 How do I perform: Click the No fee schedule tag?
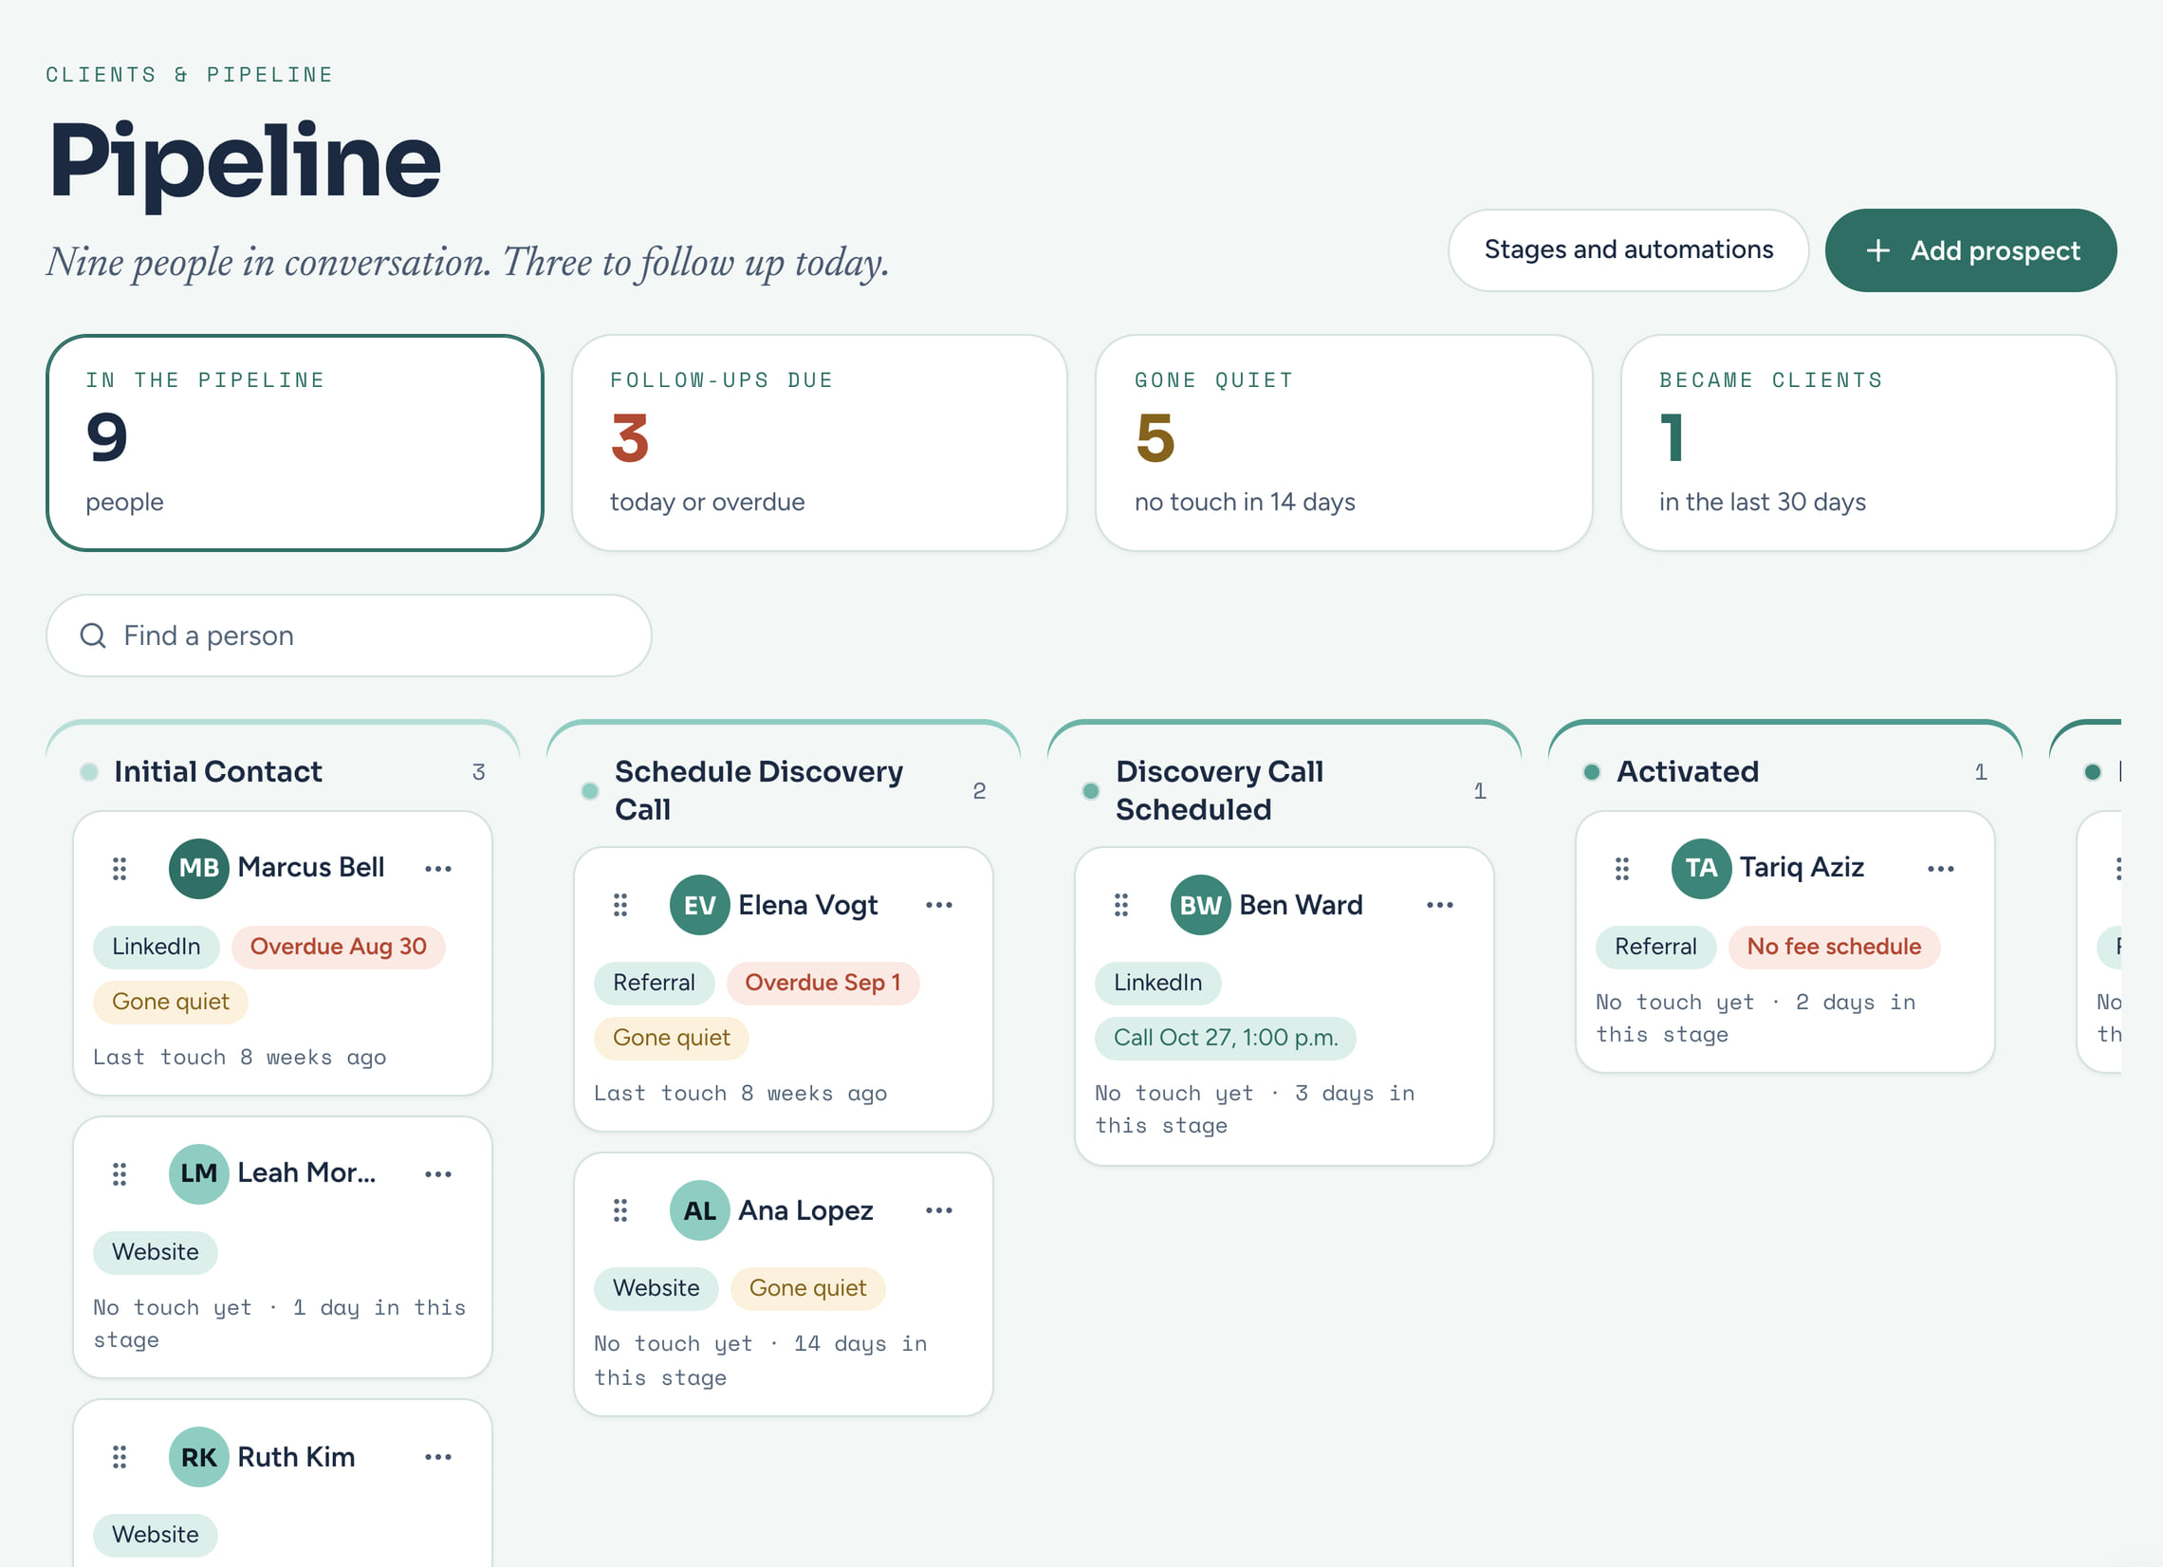click(x=1833, y=946)
